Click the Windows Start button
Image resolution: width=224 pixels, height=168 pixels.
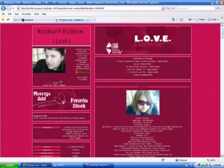(9, 165)
